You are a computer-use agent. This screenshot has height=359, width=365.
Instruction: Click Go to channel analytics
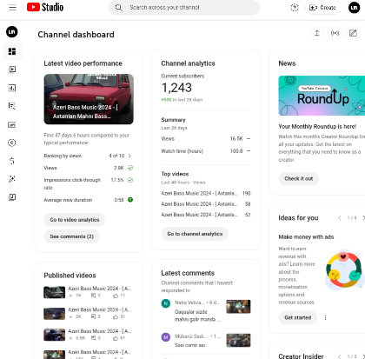[195, 234]
